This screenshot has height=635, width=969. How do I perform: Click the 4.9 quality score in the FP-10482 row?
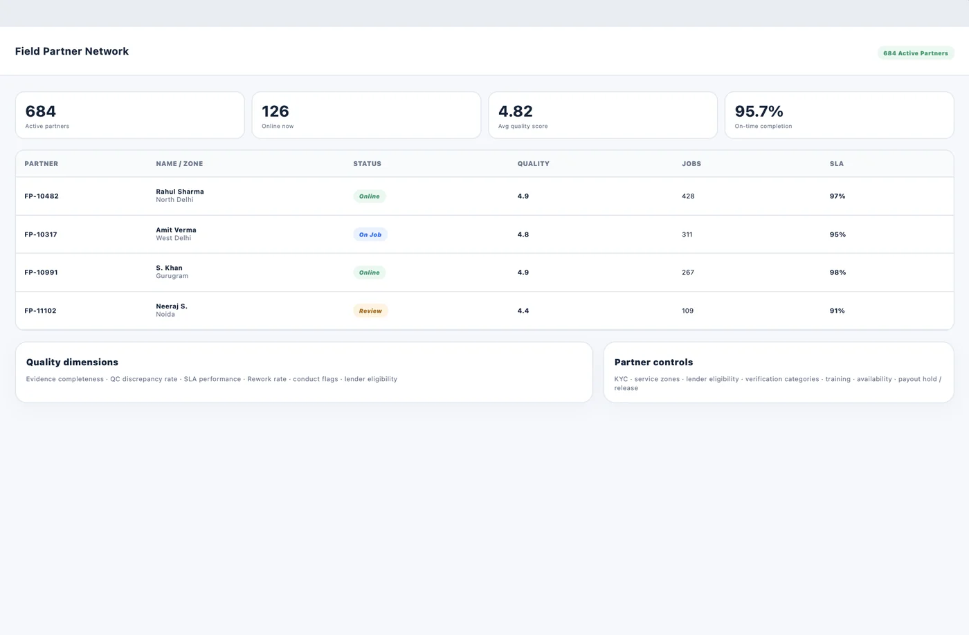point(523,196)
